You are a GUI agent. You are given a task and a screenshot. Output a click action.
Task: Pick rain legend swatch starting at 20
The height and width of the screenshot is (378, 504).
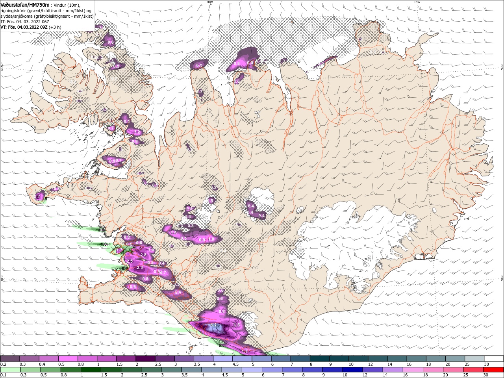click(453, 370)
